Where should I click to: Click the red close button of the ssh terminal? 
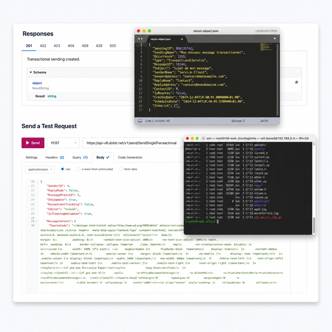pos(187,138)
